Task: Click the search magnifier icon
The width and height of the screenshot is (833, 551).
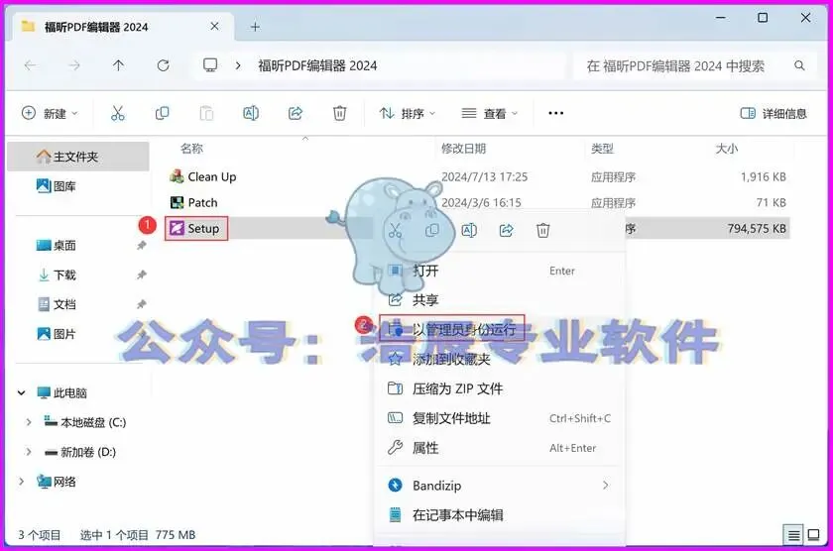Action: click(799, 65)
